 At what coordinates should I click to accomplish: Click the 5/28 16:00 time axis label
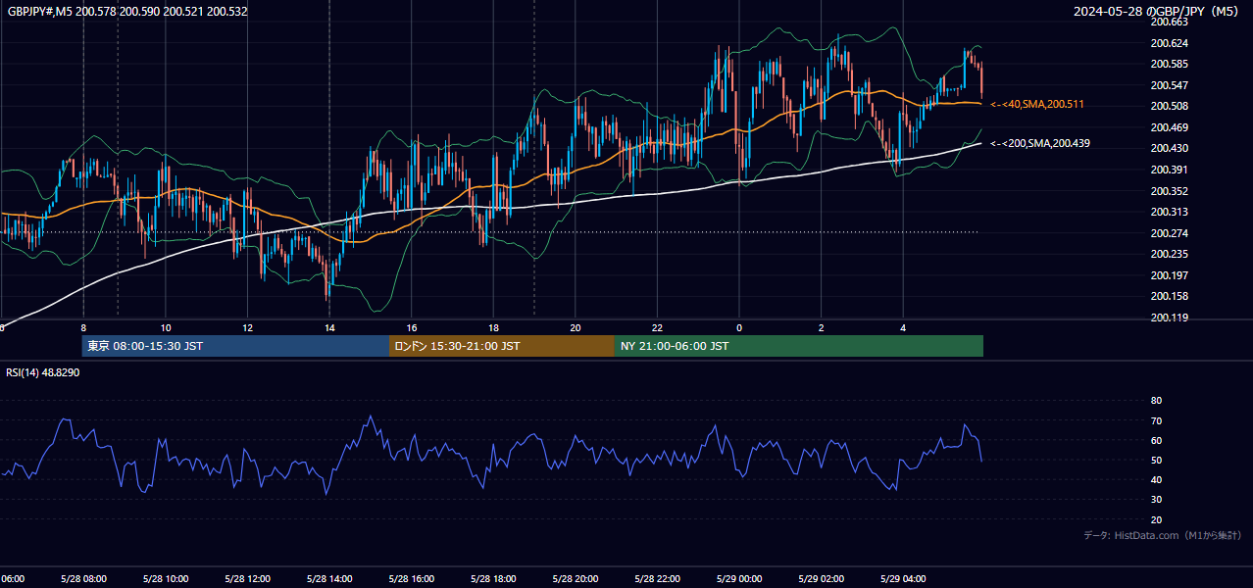tap(411, 578)
